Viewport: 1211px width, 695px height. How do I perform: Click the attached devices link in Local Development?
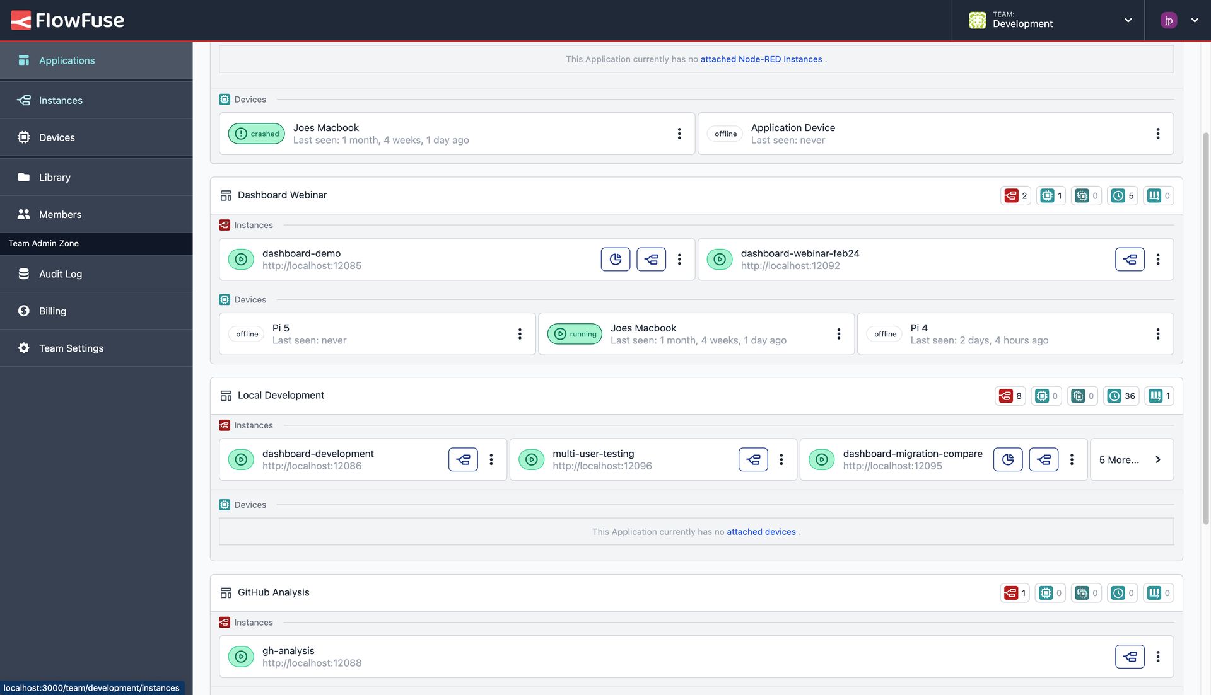pos(761,531)
